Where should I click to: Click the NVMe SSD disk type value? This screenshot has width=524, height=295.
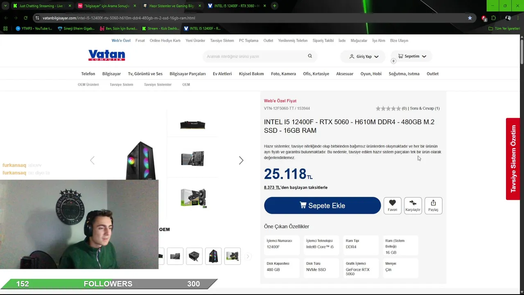[x=316, y=270]
